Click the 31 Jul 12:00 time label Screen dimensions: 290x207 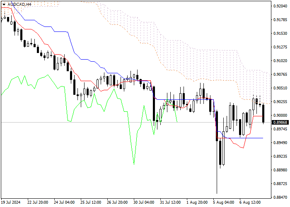click(x=170, y=202)
